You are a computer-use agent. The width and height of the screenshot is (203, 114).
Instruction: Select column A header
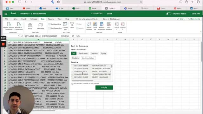tap(38, 39)
